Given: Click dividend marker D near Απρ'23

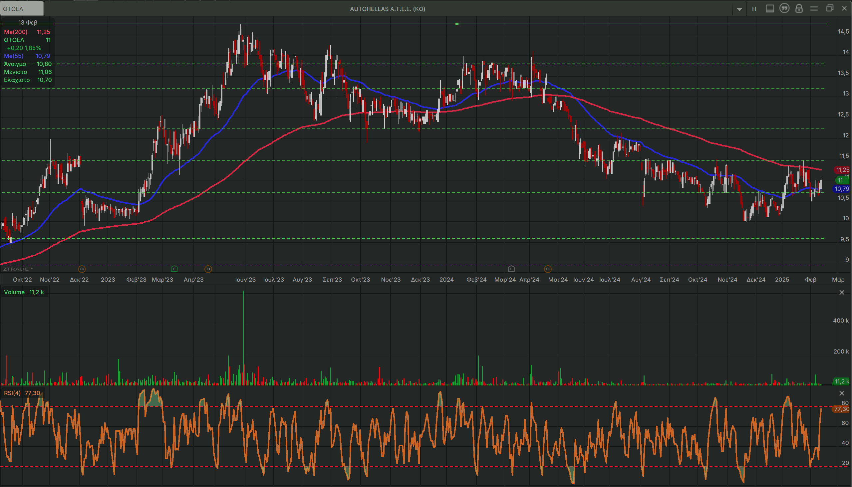Looking at the screenshot, I should pos(208,269).
